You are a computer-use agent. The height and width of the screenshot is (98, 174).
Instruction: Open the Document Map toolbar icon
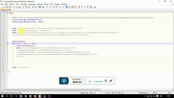pos(72,7)
